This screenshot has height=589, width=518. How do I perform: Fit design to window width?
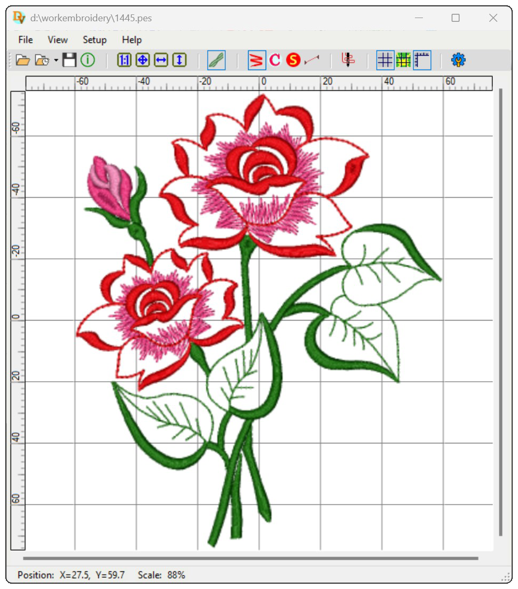pyautogui.click(x=161, y=61)
